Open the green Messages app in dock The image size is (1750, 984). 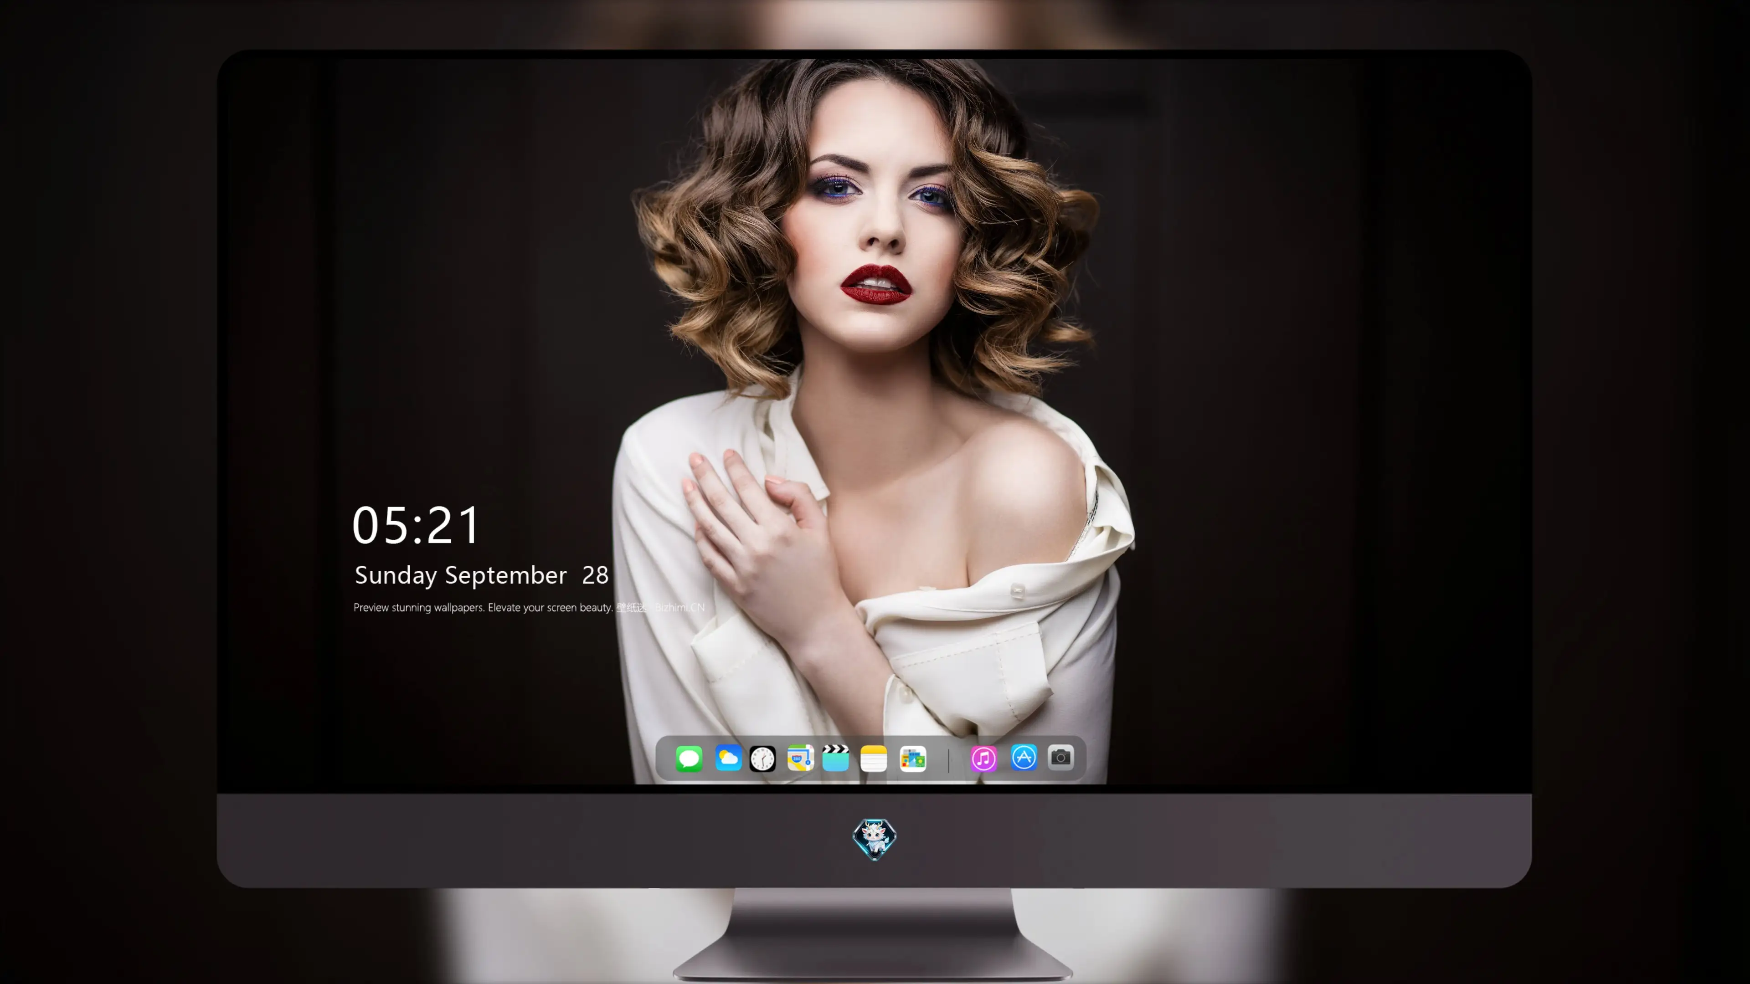689,758
